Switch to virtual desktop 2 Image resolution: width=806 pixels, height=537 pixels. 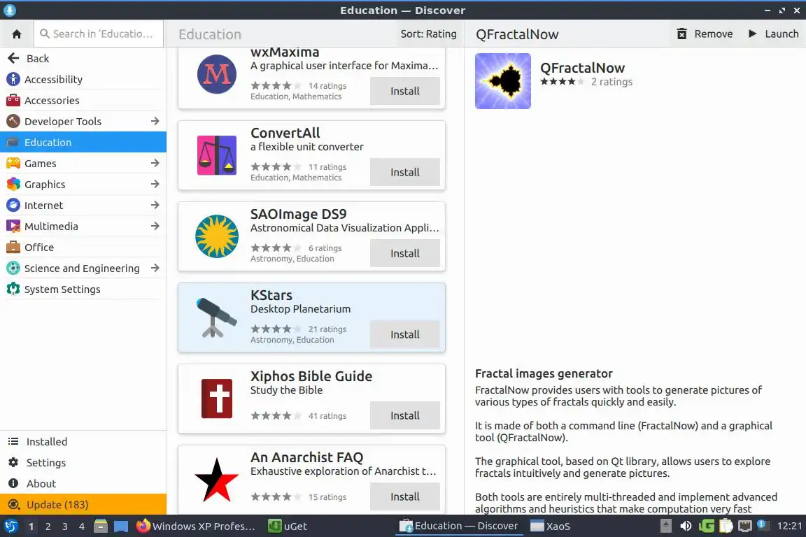click(48, 527)
